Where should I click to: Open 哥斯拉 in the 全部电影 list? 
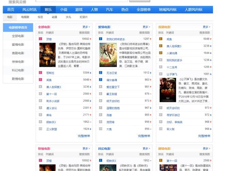(x=50, y=73)
